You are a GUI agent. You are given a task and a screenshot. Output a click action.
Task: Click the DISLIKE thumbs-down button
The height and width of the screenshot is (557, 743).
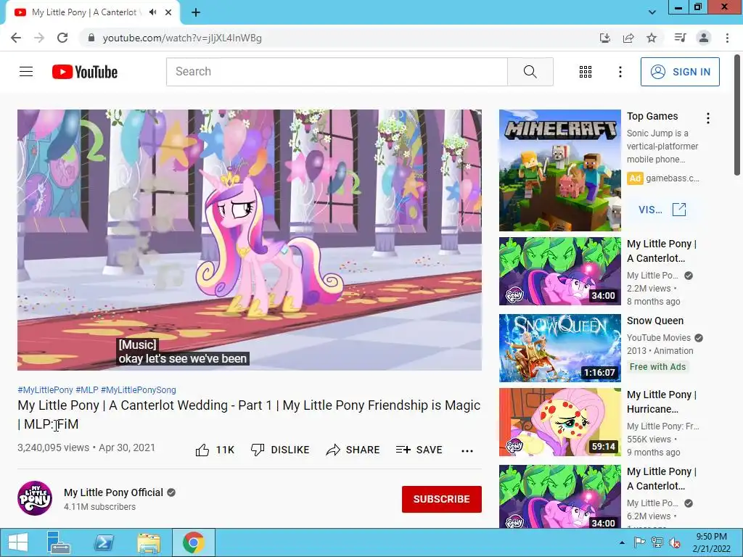[280, 450]
